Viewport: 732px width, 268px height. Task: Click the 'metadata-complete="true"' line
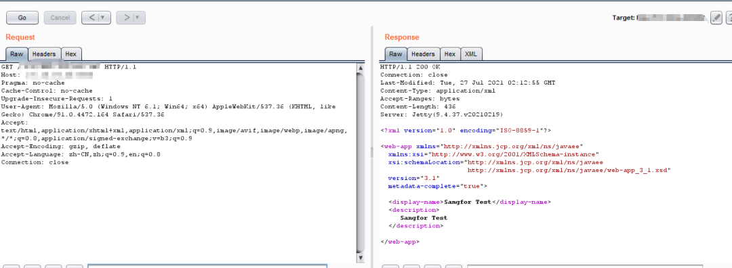tap(438, 186)
